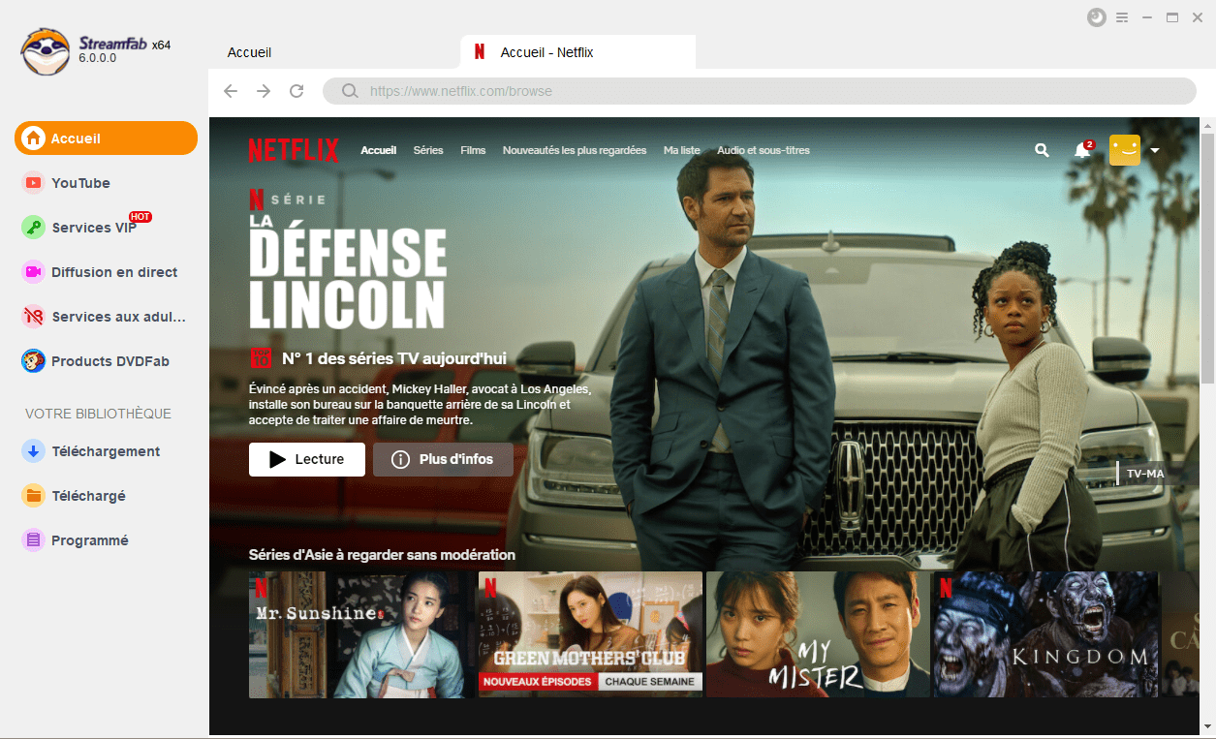Click the Netflix search magnifier

pyautogui.click(x=1043, y=150)
